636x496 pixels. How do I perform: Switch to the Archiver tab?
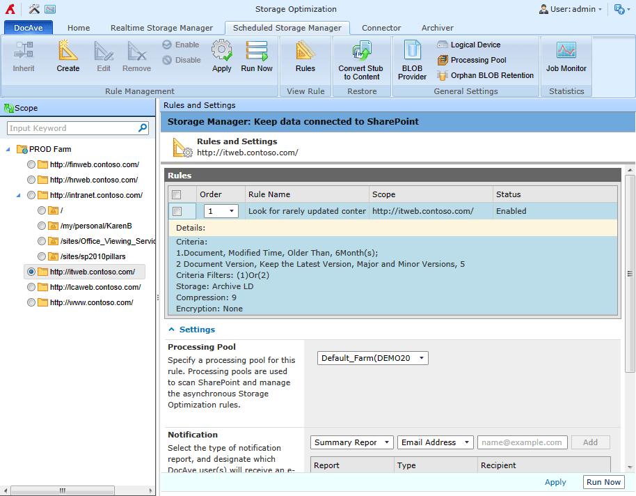[437, 28]
